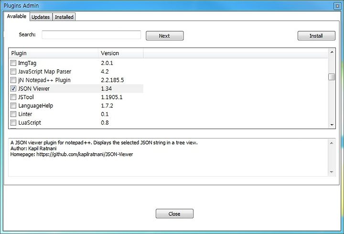Select the JSTool plugin name
This screenshot has height=234, width=344.
(x=26, y=97)
